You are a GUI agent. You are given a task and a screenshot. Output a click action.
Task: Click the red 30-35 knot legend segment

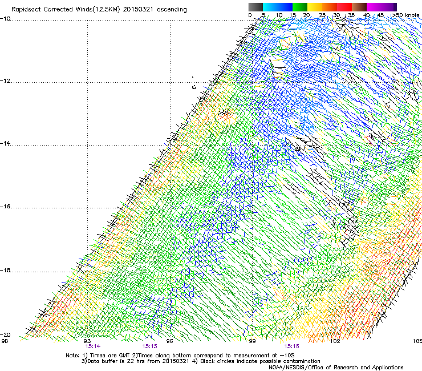[344, 7]
